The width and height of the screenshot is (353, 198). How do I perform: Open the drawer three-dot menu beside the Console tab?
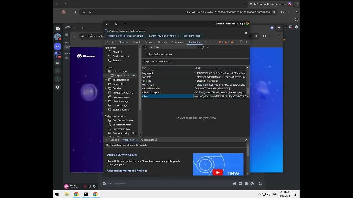[x=106, y=140]
